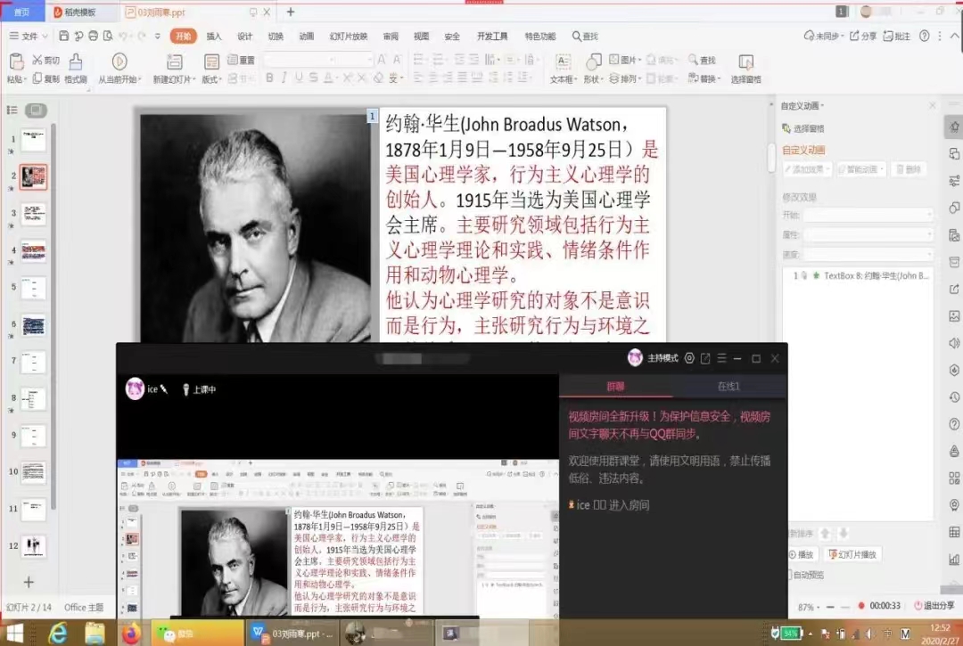Expand the New Slide (新建幻灯片) dropdown

(x=172, y=79)
